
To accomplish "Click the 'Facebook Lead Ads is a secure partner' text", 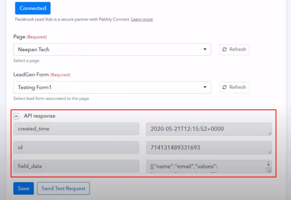I will point(73,19).
